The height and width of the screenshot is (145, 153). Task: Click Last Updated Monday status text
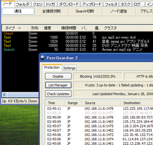tap(113, 94)
